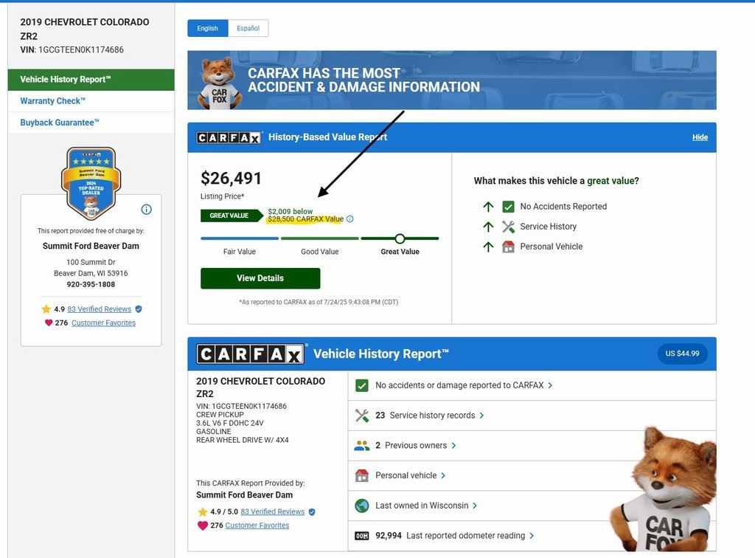Open 83 Verified Reviews link in sidebar

100,309
